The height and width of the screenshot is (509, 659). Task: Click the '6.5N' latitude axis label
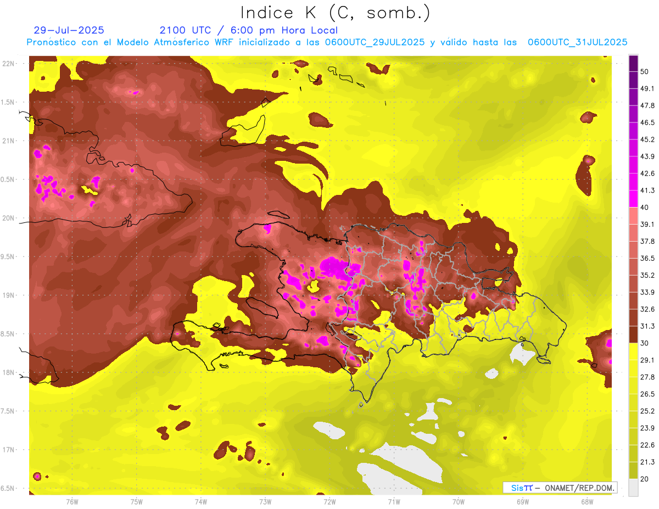[x=8, y=488]
